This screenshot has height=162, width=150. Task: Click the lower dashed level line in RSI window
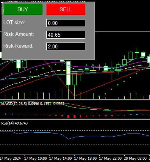[75, 144]
